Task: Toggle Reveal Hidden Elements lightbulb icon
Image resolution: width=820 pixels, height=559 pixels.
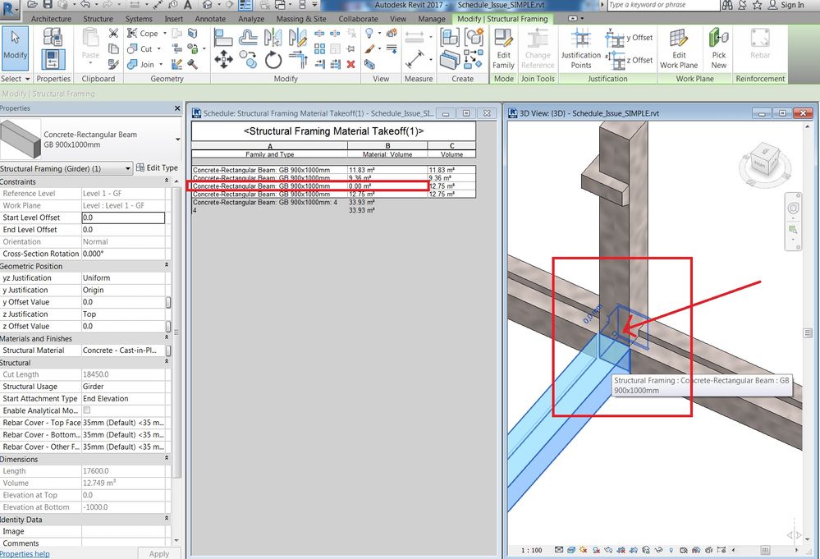Action: [671, 550]
